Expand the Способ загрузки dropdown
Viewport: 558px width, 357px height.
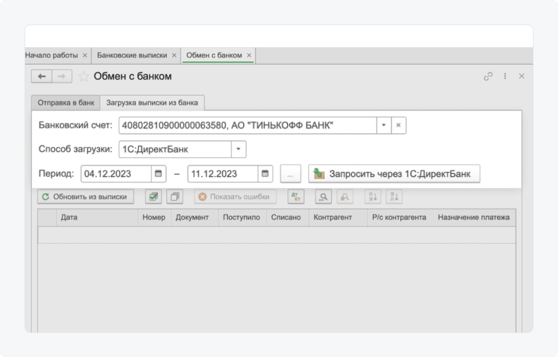[x=238, y=149]
